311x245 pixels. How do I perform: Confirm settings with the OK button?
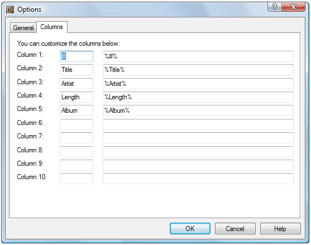pyautogui.click(x=190, y=229)
